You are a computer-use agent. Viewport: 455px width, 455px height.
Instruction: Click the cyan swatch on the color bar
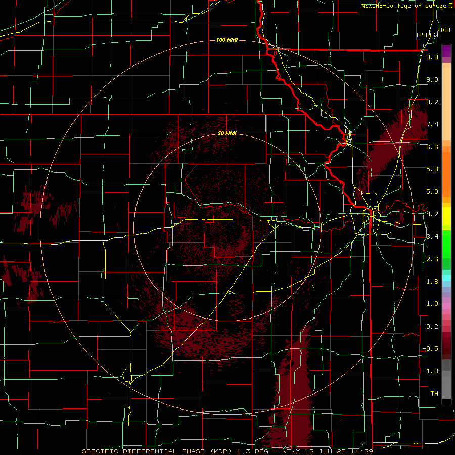446,278
